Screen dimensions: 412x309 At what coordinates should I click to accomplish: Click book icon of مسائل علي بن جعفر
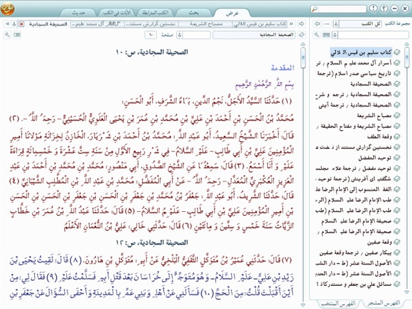coord(397,284)
